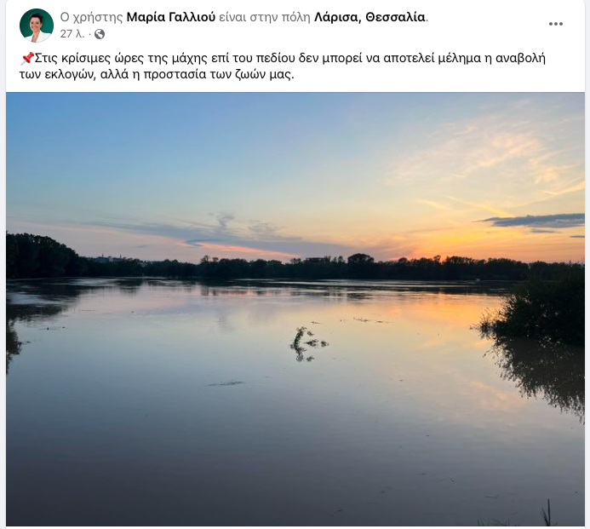
Task: Click the post text about αναβολή των εκλογών
Action: pyautogui.click(x=283, y=66)
